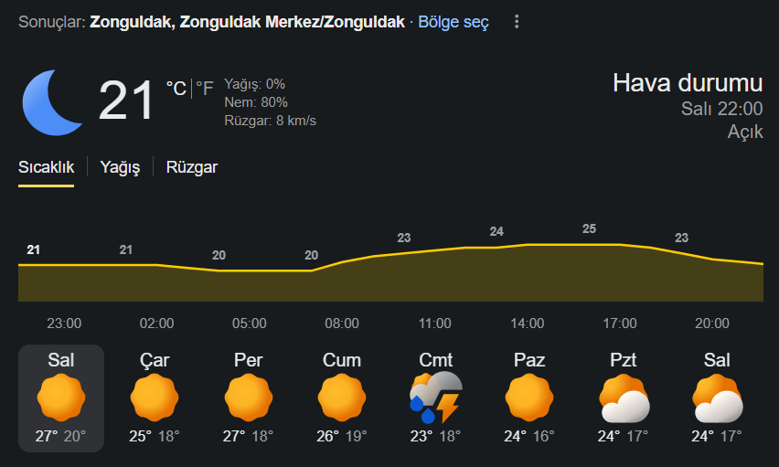Select Monday's partly cloudy forecast icon
The height and width of the screenshot is (467, 779).
[x=624, y=398]
